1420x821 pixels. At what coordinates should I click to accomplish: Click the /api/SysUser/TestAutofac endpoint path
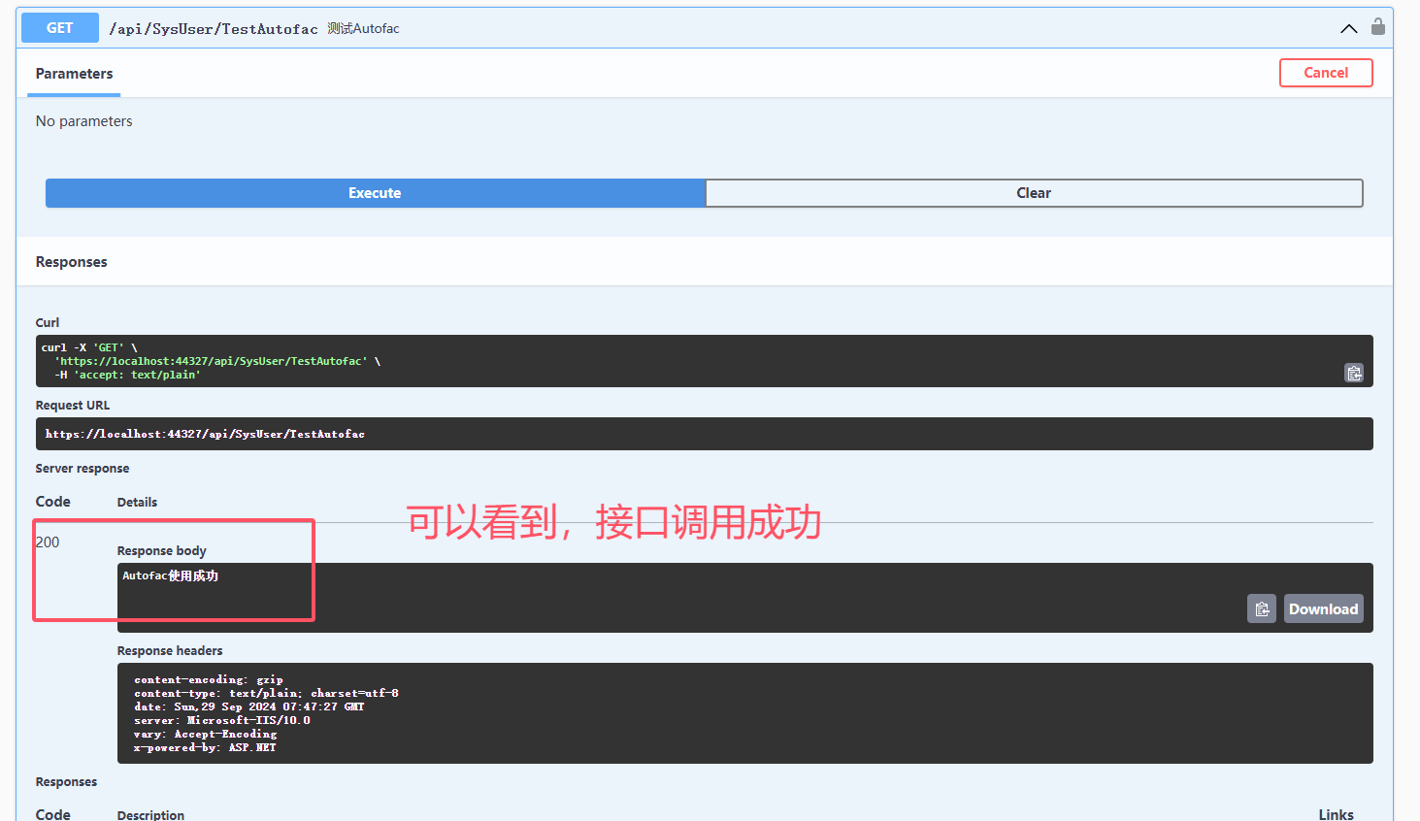(214, 29)
